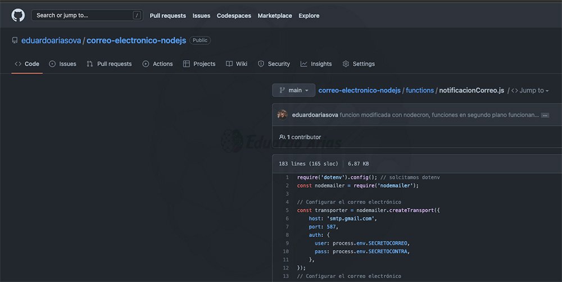The image size is (562, 282).
Task: Open functions folder breadcrumb link
Action: click(x=420, y=90)
